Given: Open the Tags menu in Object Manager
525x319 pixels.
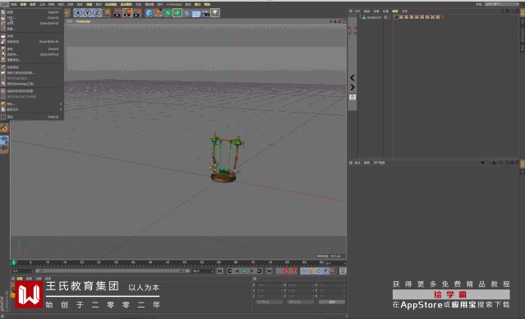Looking at the screenshot, I should point(395,11).
